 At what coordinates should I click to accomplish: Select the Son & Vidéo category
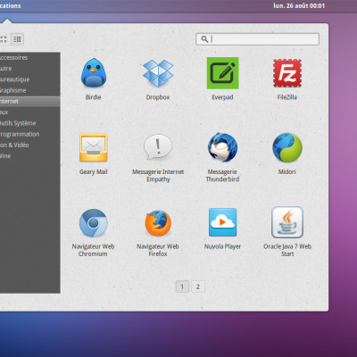pyautogui.click(x=30, y=145)
